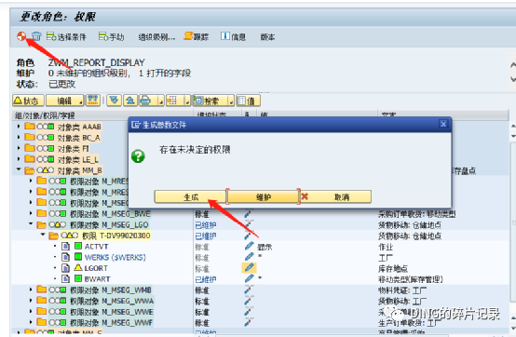Click the document icon beside WERKS ($WERKS)
The height and width of the screenshot is (337, 516).
coord(65,257)
